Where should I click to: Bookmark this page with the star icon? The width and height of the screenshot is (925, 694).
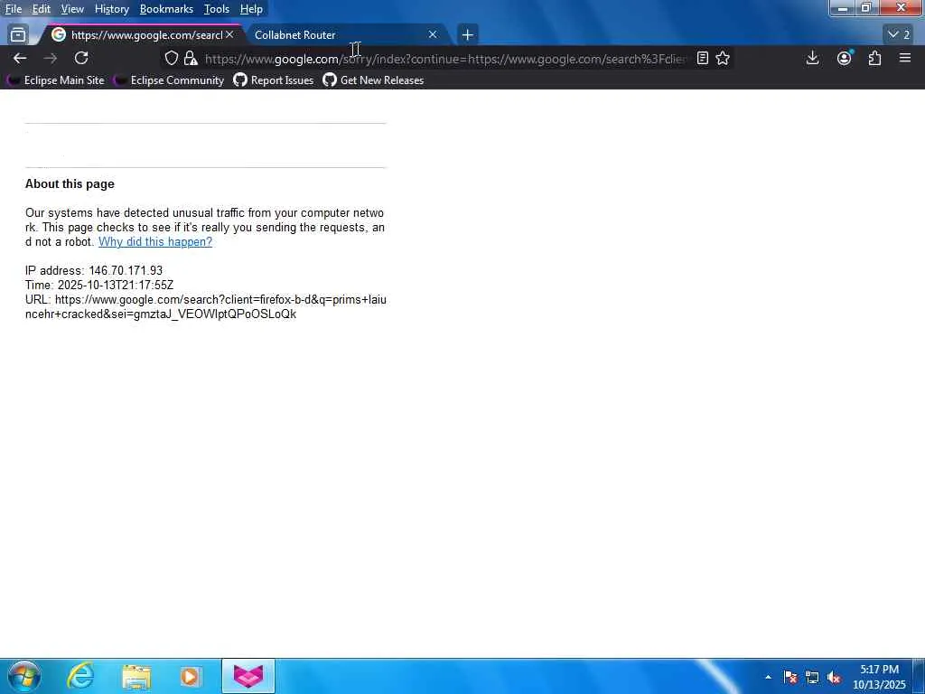[723, 58]
